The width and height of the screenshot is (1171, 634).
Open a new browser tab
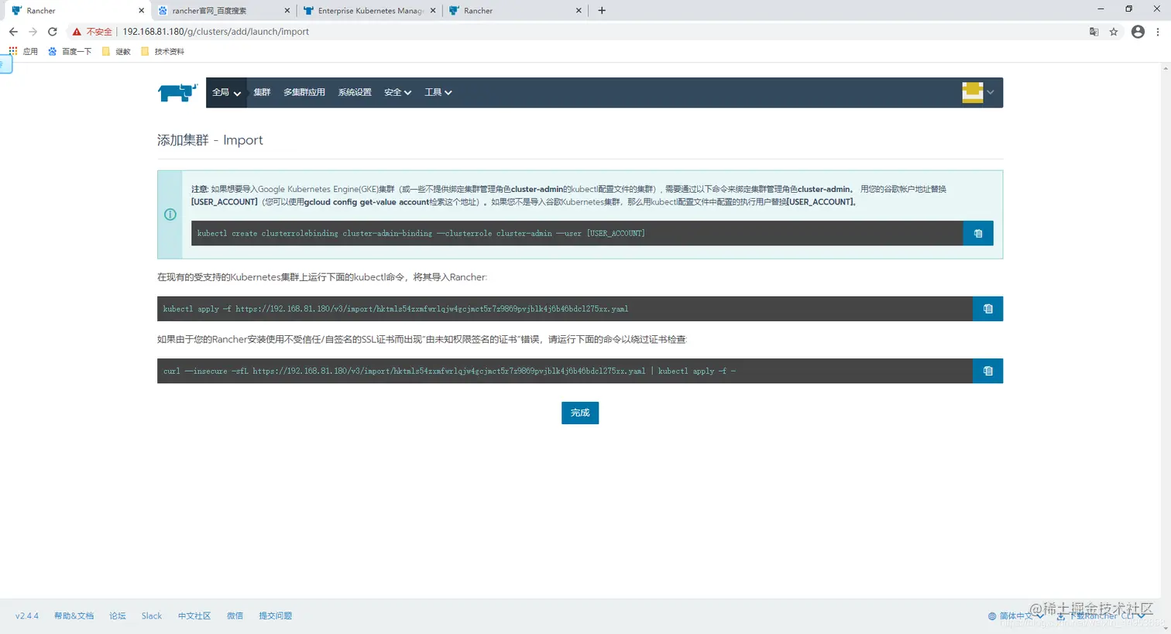click(602, 11)
